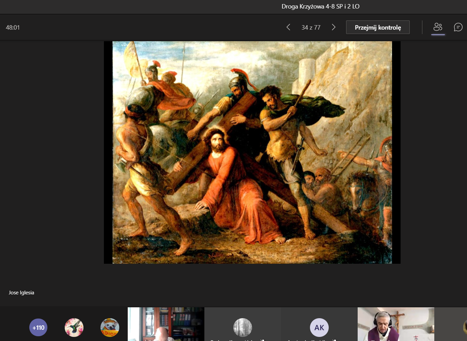Select the priest with crucifix video tile

point(396,324)
